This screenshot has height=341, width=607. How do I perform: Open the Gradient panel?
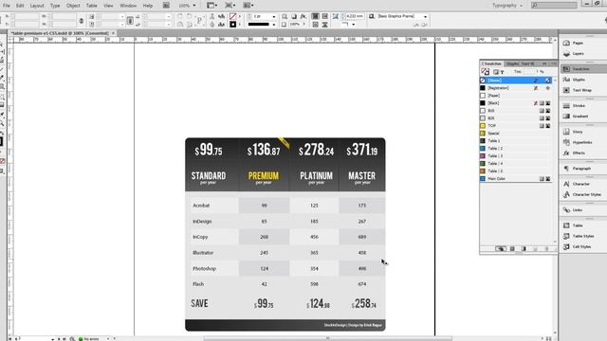coord(576,116)
